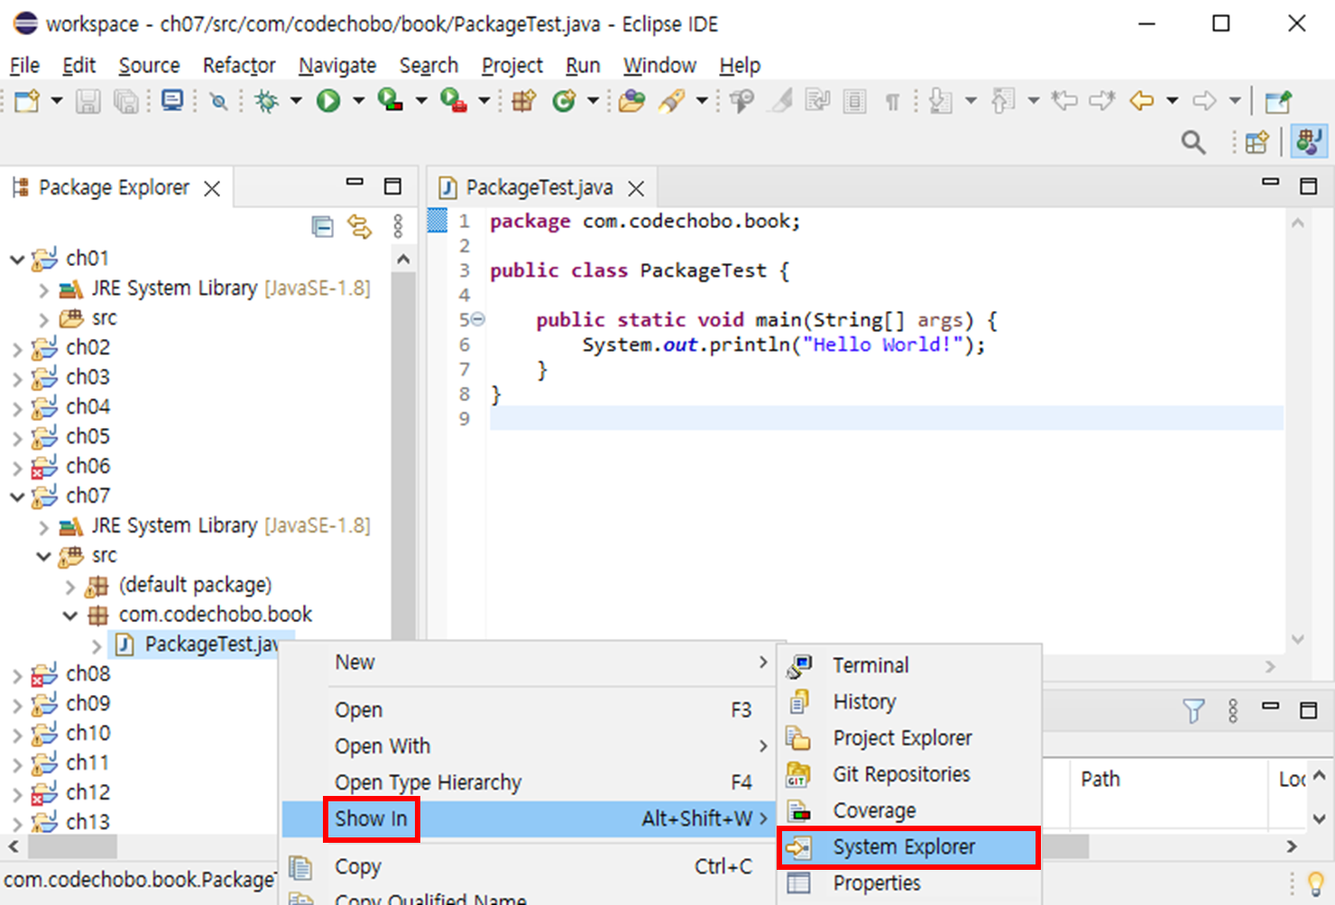Open the Refactor menu
The width and height of the screenshot is (1335, 905).
tap(239, 66)
